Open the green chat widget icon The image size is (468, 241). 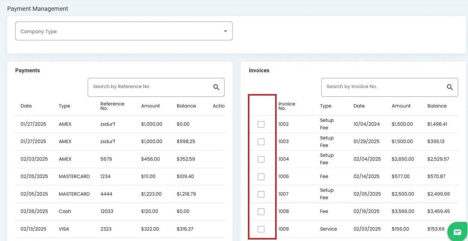[x=457, y=232]
